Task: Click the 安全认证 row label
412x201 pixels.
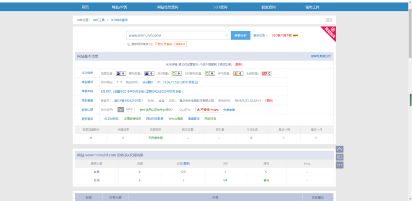Action: (x=87, y=109)
